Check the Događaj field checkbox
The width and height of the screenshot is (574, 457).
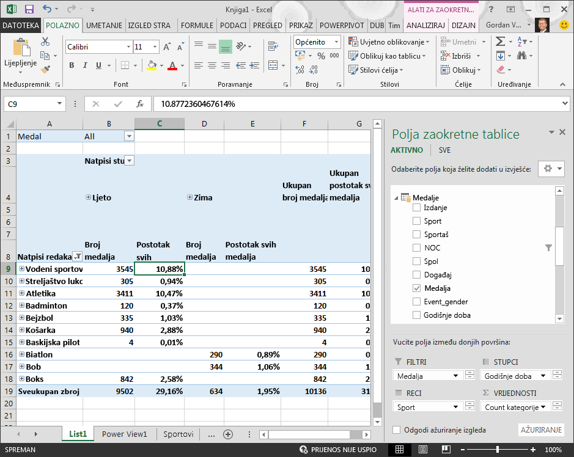[x=416, y=275]
